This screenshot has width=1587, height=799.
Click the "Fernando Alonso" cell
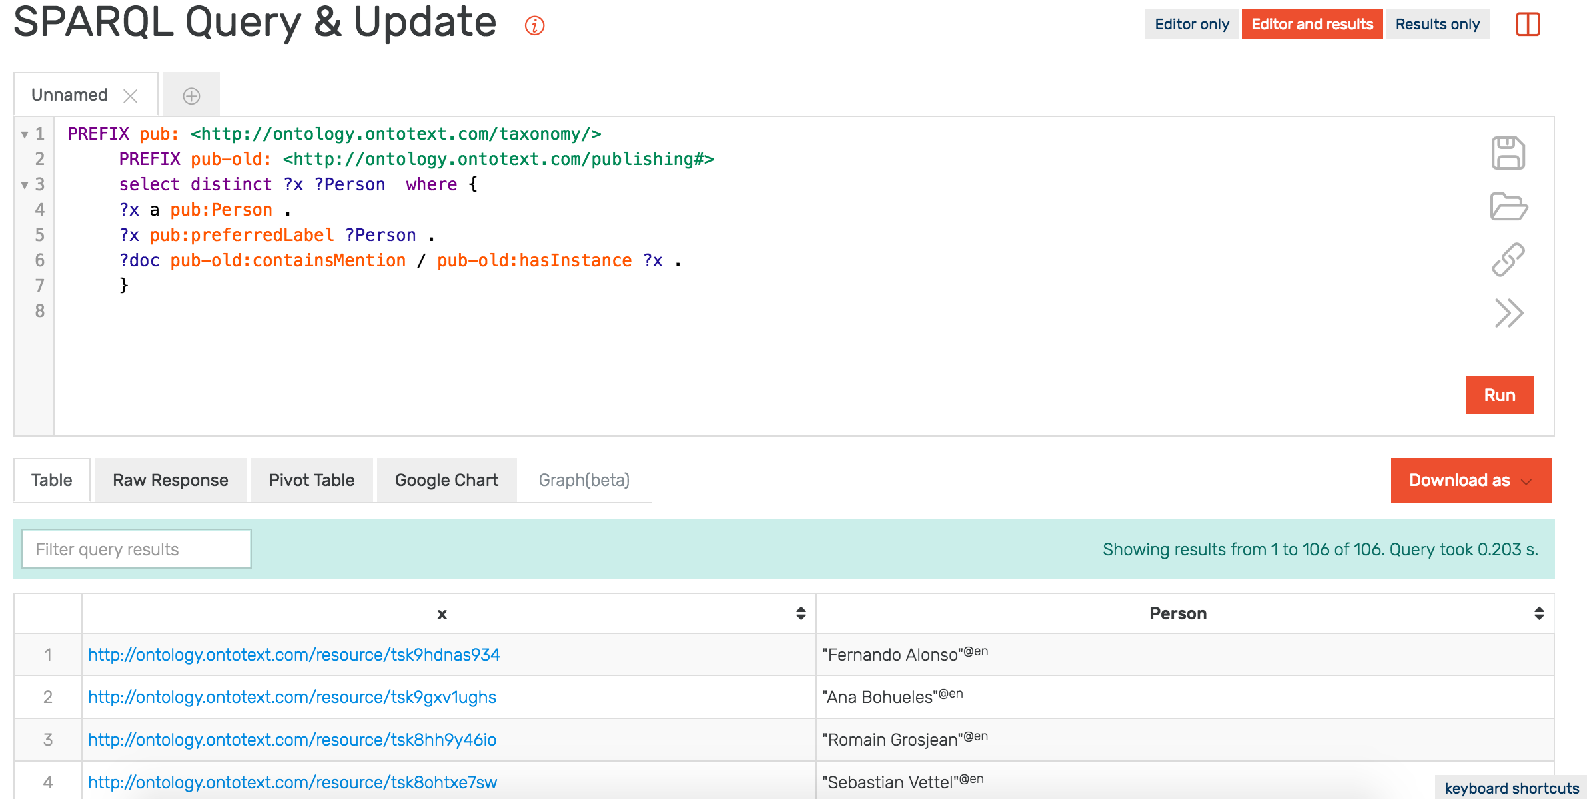(1185, 655)
